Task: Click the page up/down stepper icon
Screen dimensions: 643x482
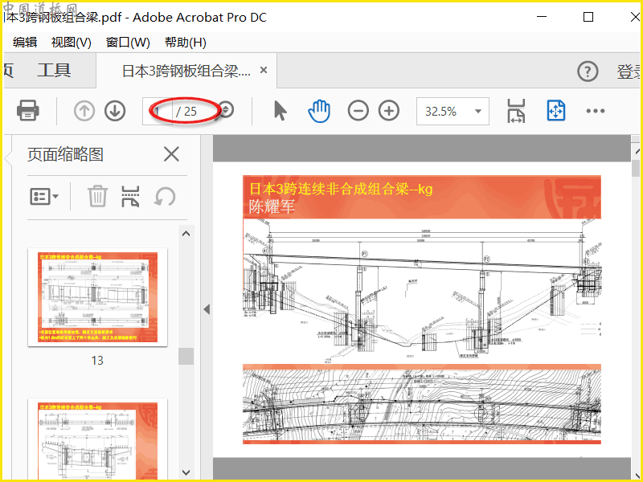Action: pyautogui.click(x=226, y=110)
